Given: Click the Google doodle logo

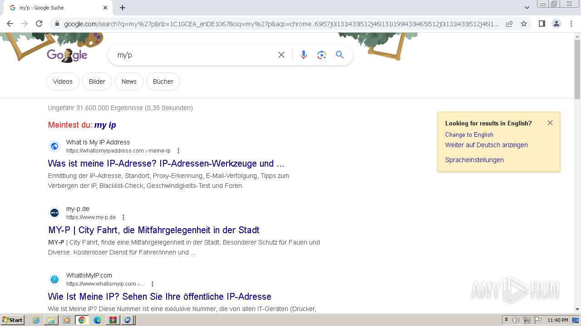Looking at the screenshot, I should pyautogui.click(x=67, y=55).
